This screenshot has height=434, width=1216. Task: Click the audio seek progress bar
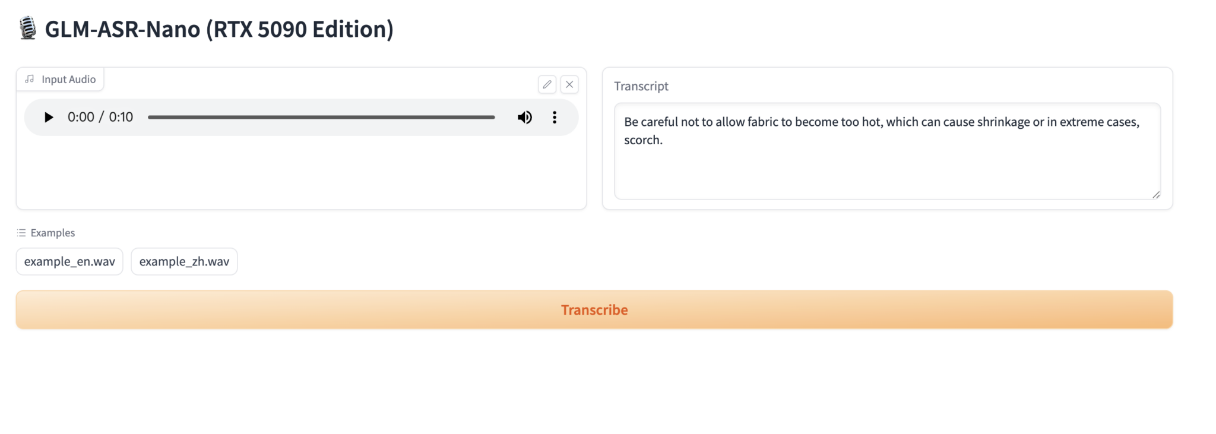[321, 118]
